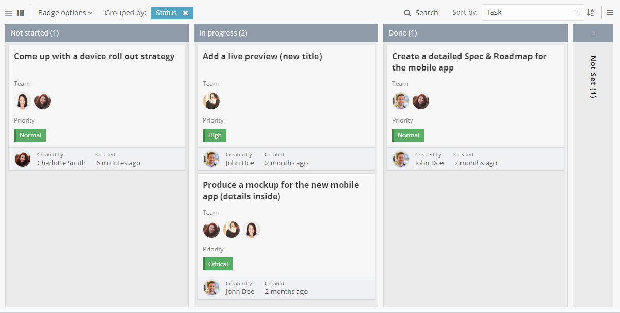Add a new column with plus button
Screen dimensions: 620x313
pos(593,33)
